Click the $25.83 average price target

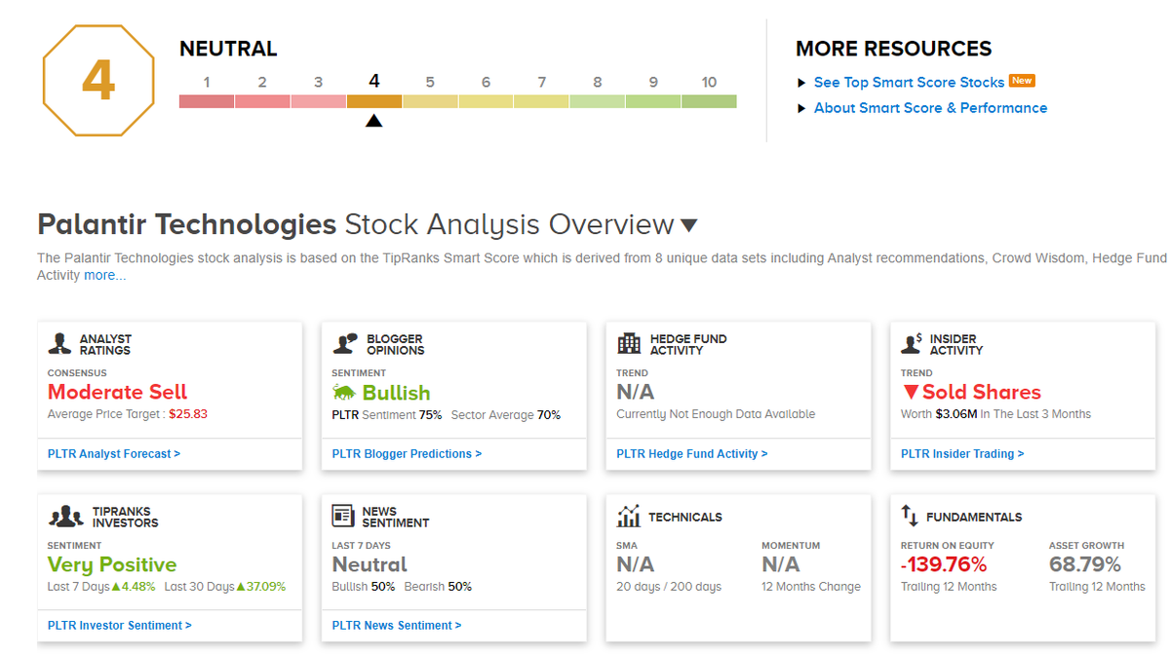click(188, 414)
